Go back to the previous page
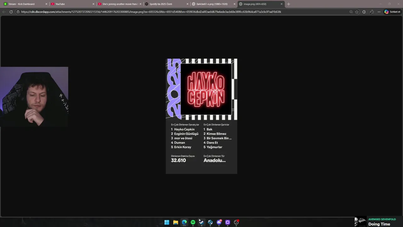 pos(4,12)
